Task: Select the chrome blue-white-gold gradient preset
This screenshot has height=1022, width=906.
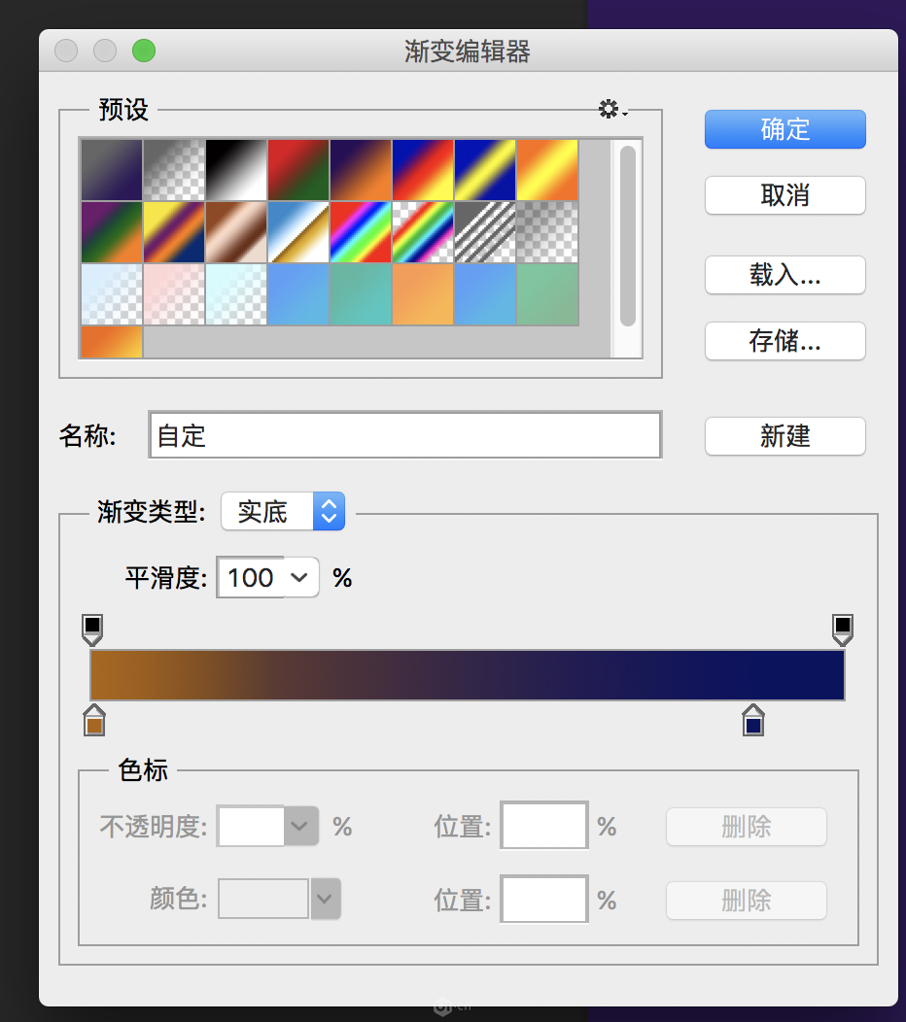Action: tap(298, 232)
